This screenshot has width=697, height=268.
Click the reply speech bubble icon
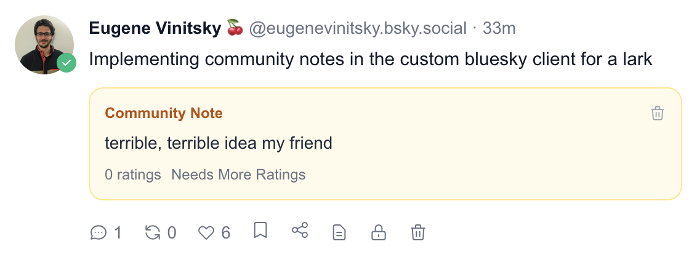pos(99,232)
